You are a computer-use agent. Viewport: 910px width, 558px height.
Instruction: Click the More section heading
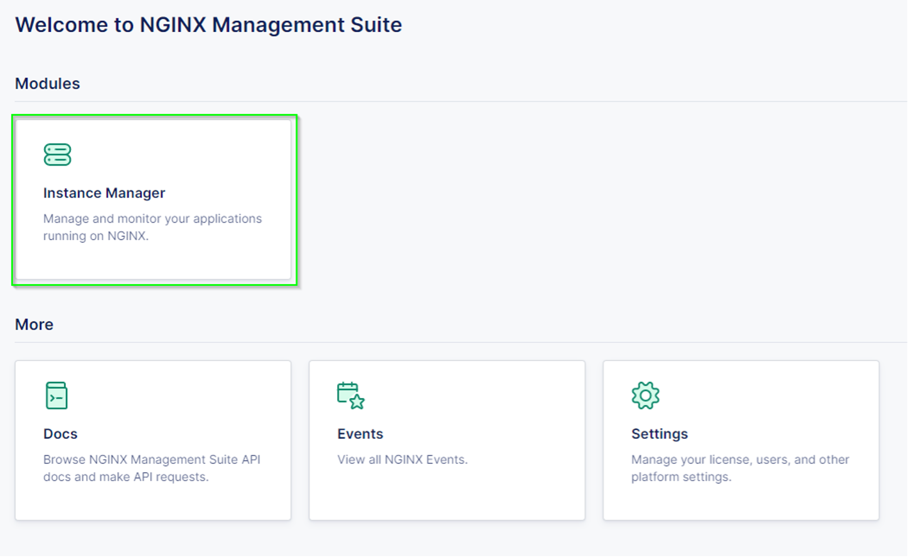(x=35, y=324)
